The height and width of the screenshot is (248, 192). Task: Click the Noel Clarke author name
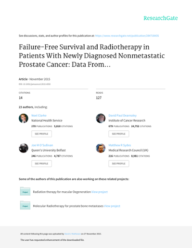pos(39,115)
